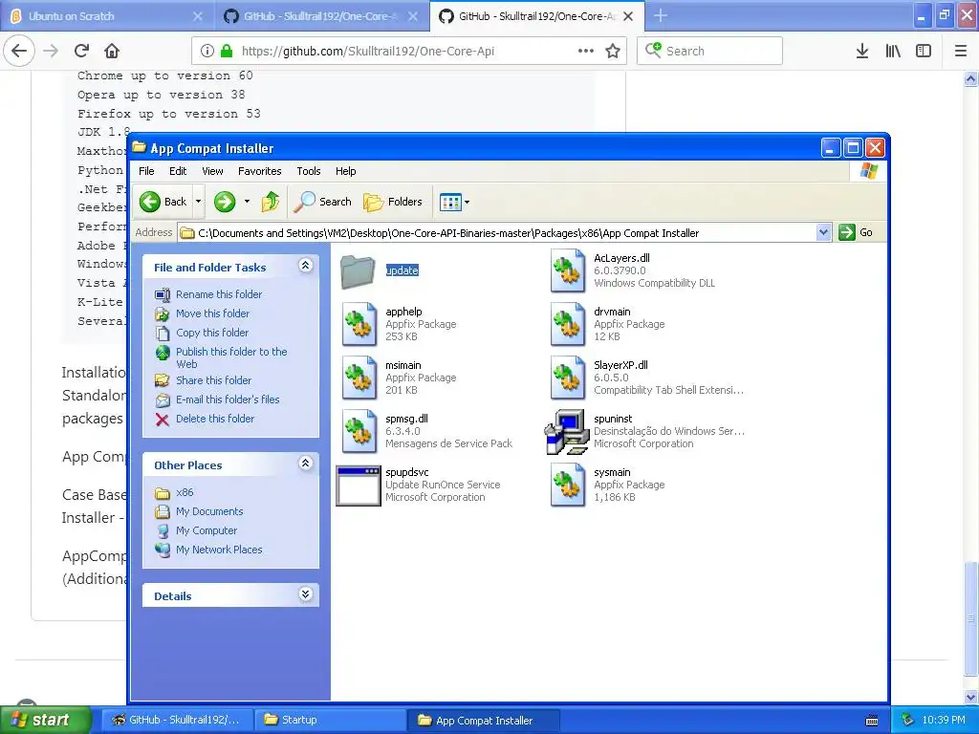The height and width of the screenshot is (734, 979).
Task: Open My Network Places link
Action: [x=219, y=550]
